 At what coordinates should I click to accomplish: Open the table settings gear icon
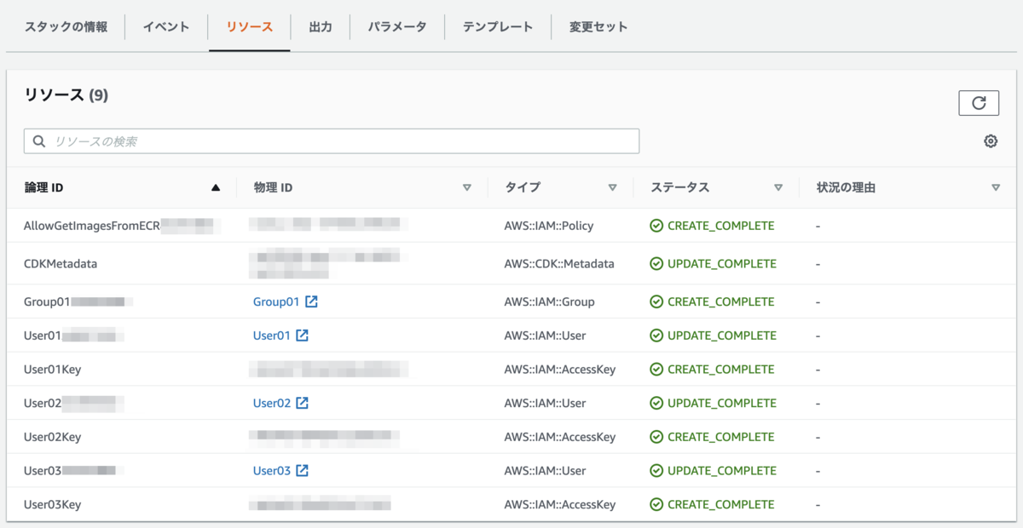click(991, 141)
